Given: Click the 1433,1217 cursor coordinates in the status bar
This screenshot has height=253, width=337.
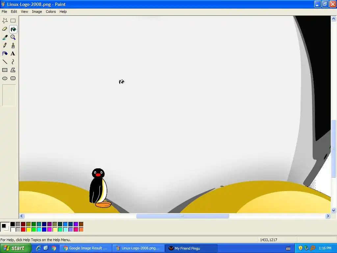Looking at the screenshot, I should pos(269,240).
